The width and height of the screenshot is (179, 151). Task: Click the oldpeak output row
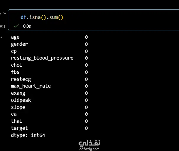pyautogui.click(x=49, y=100)
